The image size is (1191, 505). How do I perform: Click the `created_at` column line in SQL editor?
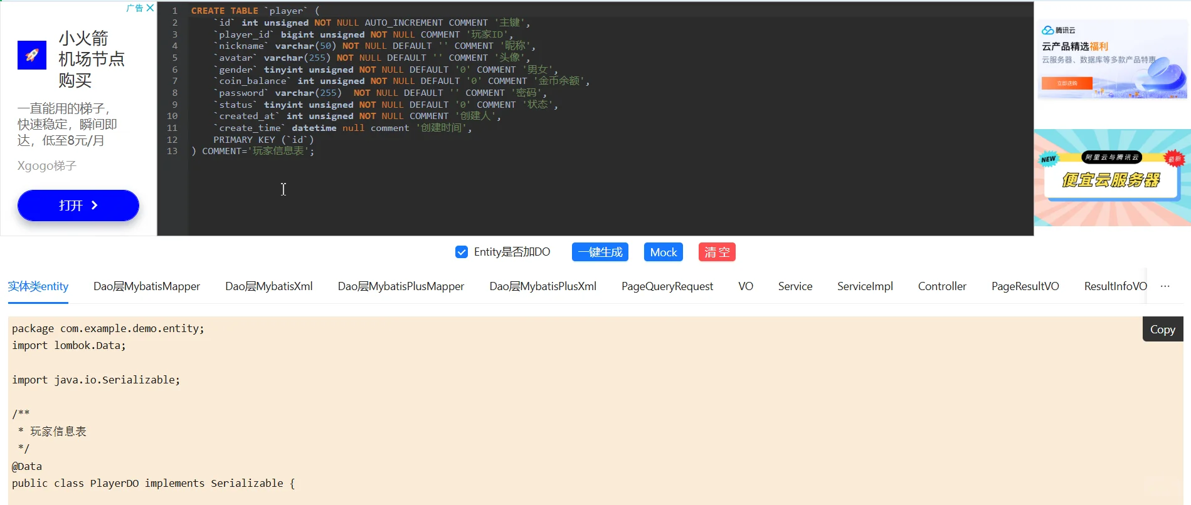pos(357,116)
